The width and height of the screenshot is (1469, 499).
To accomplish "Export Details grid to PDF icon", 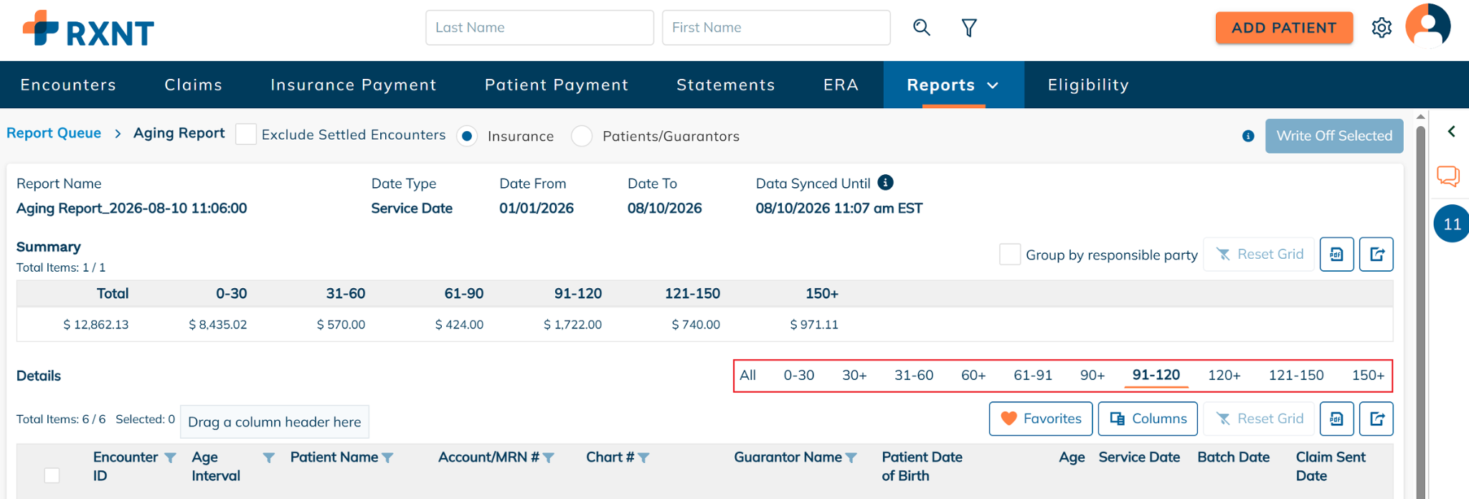I will tap(1337, 419).
